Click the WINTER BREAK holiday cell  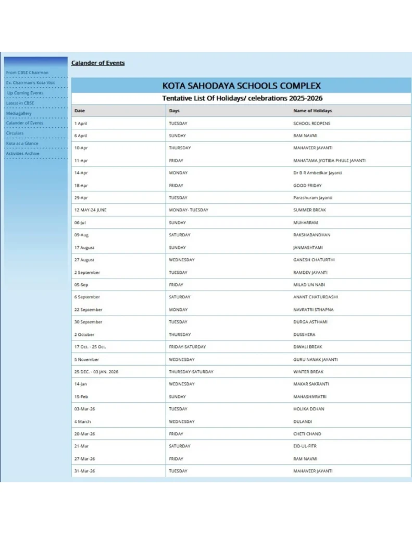point(308,372)
